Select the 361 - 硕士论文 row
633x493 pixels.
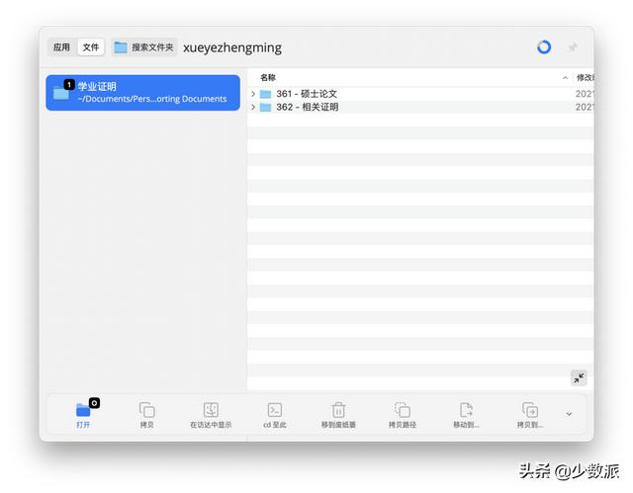(x=420, y=94)
